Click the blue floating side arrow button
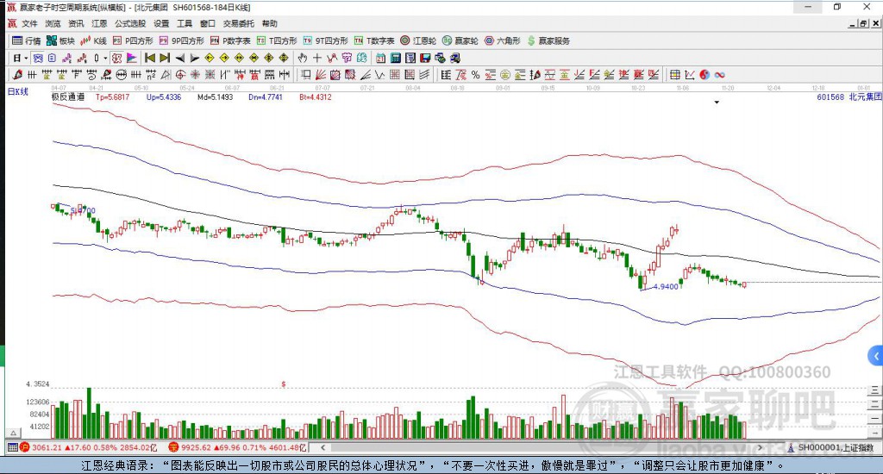Viewport: 883px width, 474px height. click(x=875, y=355)
